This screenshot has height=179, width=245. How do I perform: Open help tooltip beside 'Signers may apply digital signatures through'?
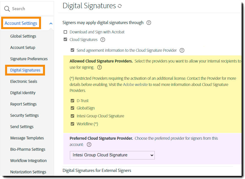pyautogui.click(x=149, y=23)
